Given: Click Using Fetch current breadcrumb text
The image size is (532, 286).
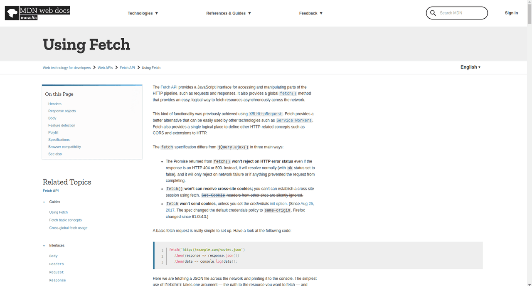Looking at the screenshot, I should pyautogui.click(x=151, y=68).
